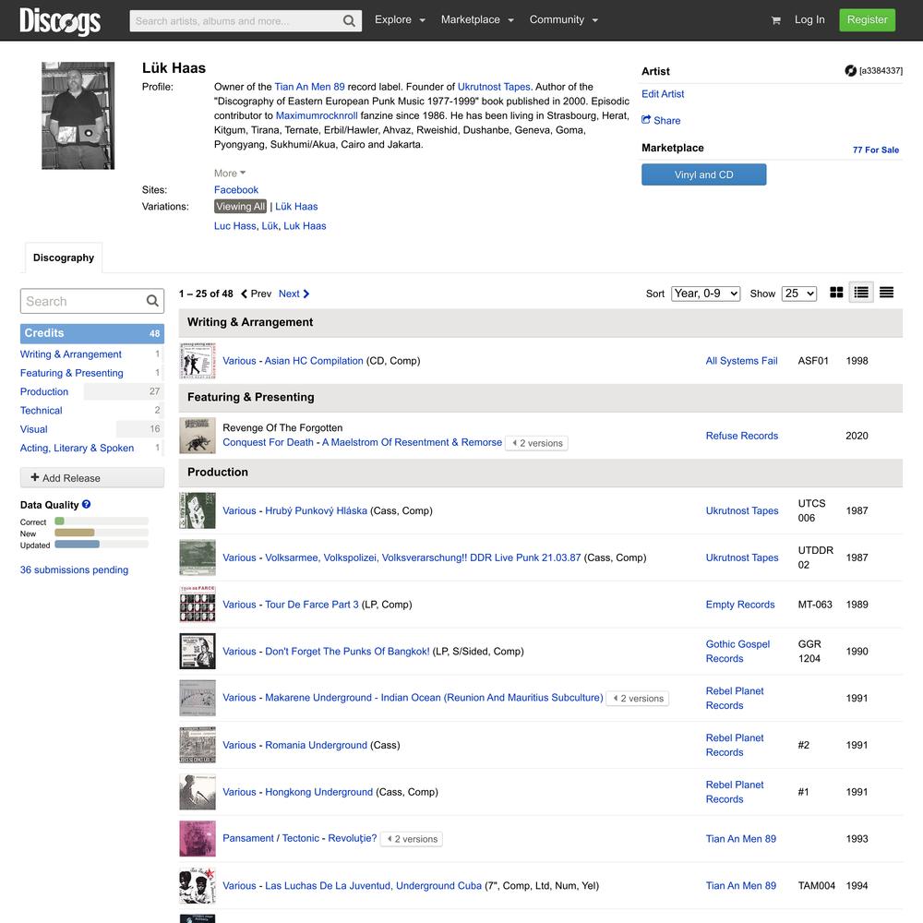Switch to grid cover view icon
The image size is (923, 923).
836,293
